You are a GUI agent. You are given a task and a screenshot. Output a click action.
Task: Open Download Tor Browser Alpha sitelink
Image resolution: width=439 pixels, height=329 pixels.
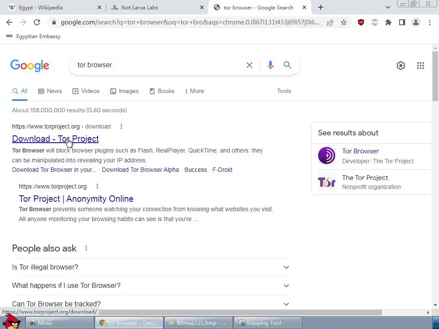coord(140,170)
